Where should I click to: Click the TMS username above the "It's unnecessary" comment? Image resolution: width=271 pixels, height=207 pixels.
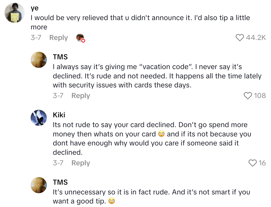coord(60,182)
